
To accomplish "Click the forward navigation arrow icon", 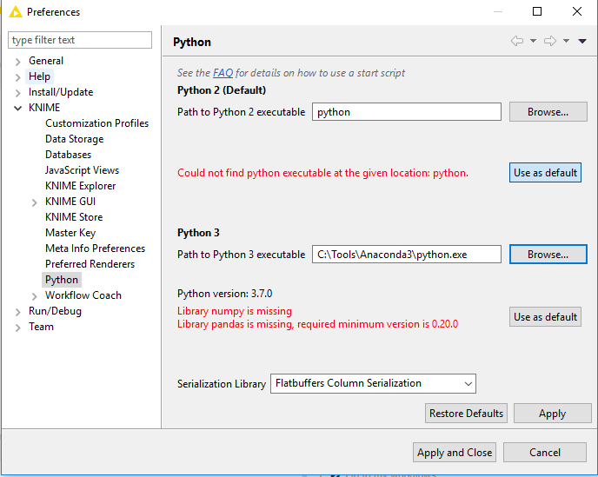I will tap(550, 41).
